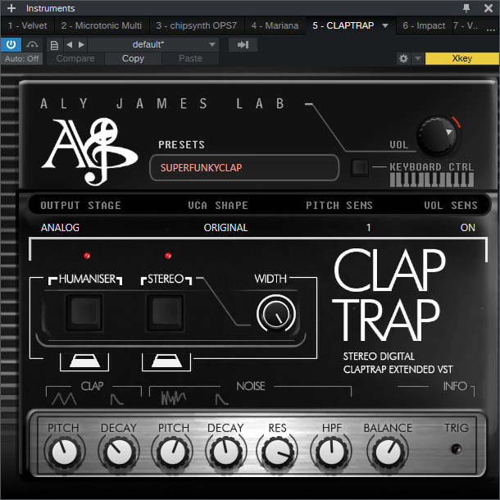Viewport: 500px width, 500px height.
Task: Toggle the KEYBOARD CTRL square button
Action: (359, 167)
